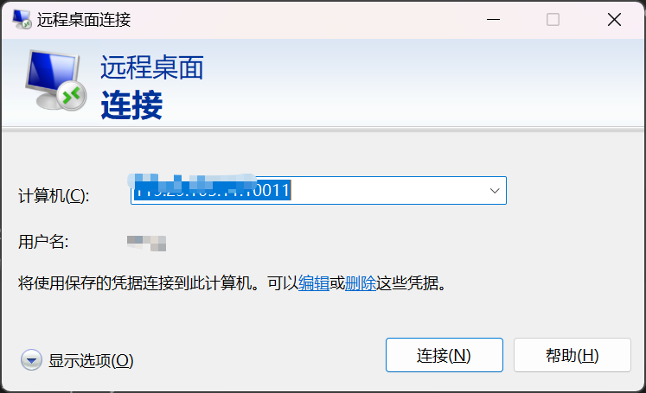Click the bold 连接 banner heading
This screenshot has height=393, width=646.
pos(131,105)
